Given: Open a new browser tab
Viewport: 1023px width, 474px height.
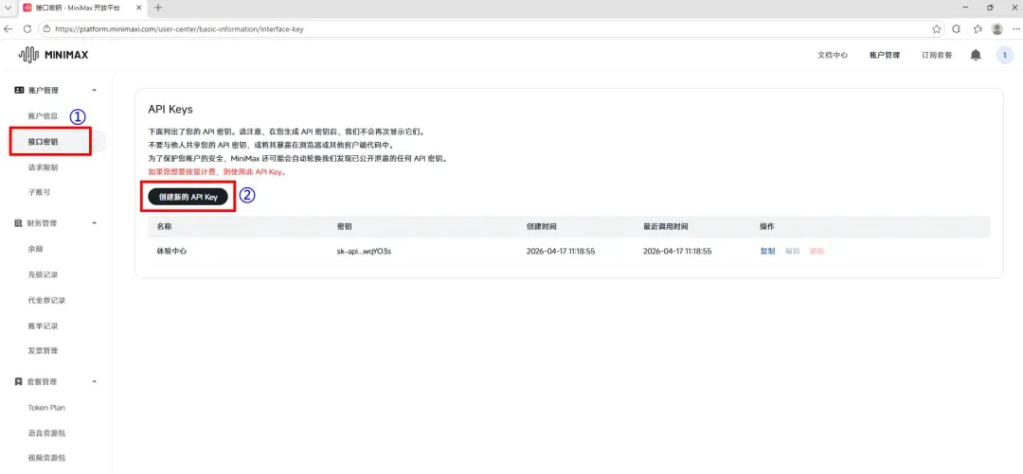Looking at the screenshot, I should (158, 8).
